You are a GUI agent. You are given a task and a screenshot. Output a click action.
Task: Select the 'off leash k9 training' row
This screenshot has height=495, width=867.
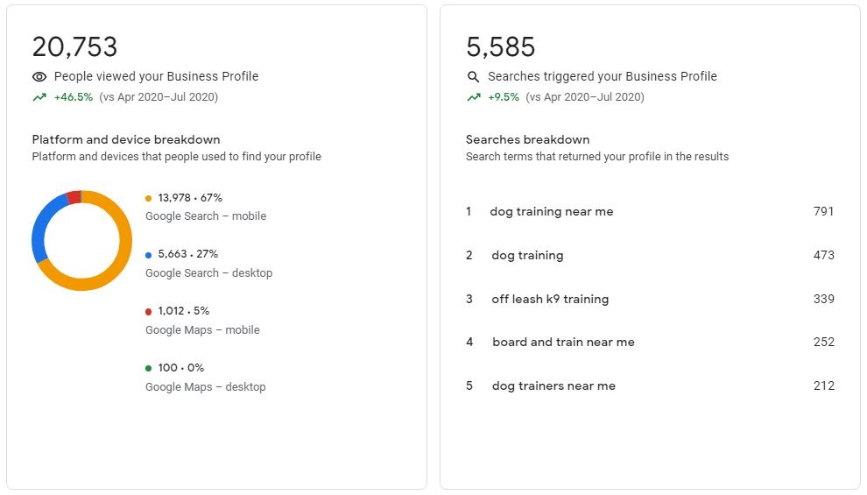549,299
